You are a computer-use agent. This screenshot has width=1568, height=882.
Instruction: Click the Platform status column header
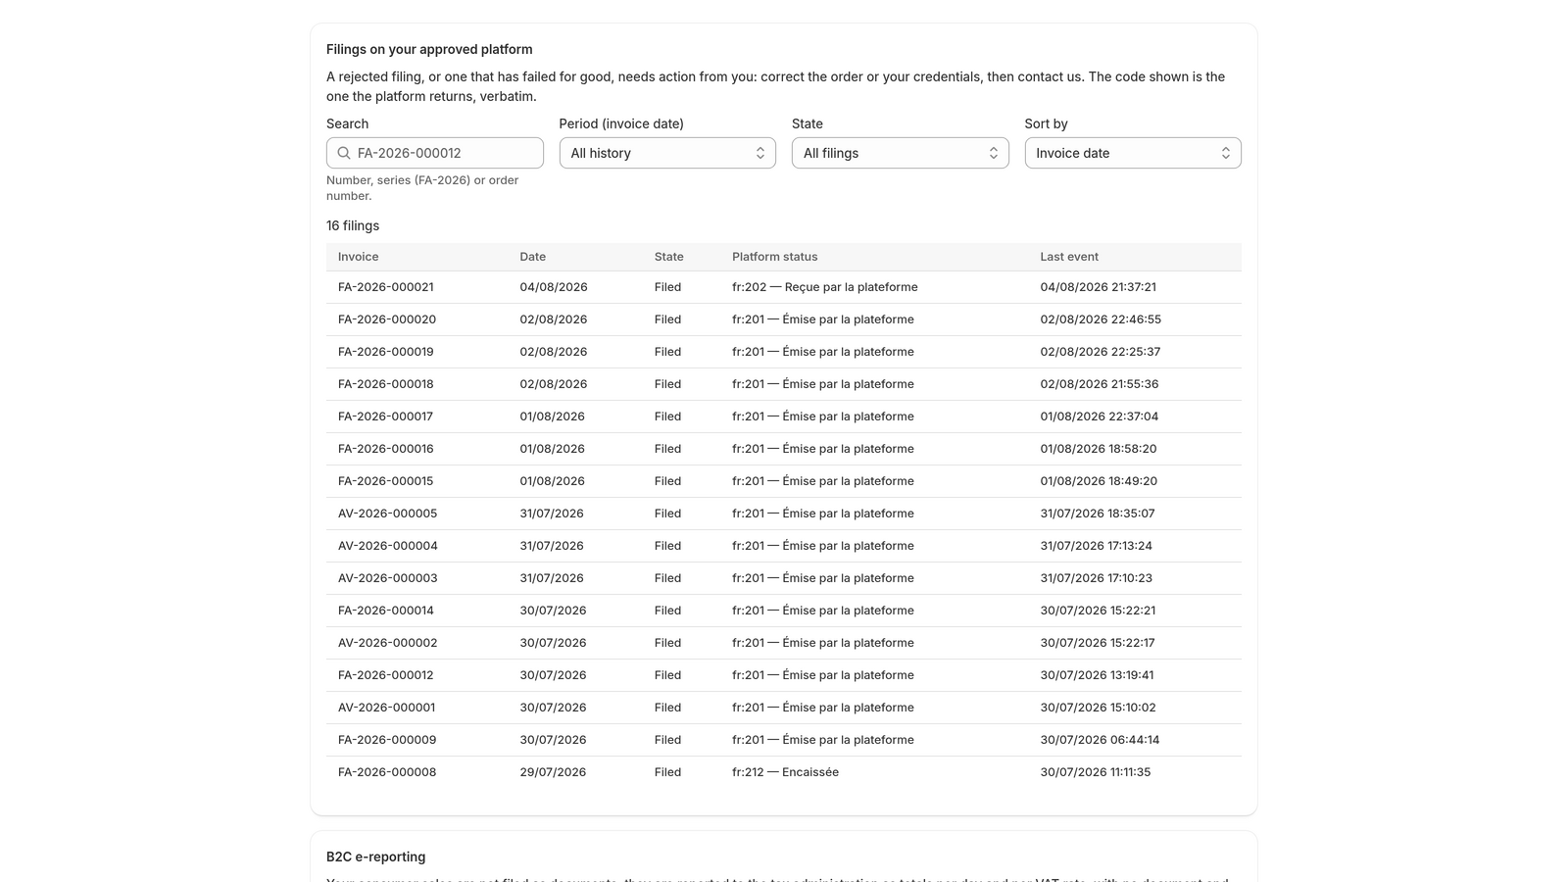(x=774, y=257)
